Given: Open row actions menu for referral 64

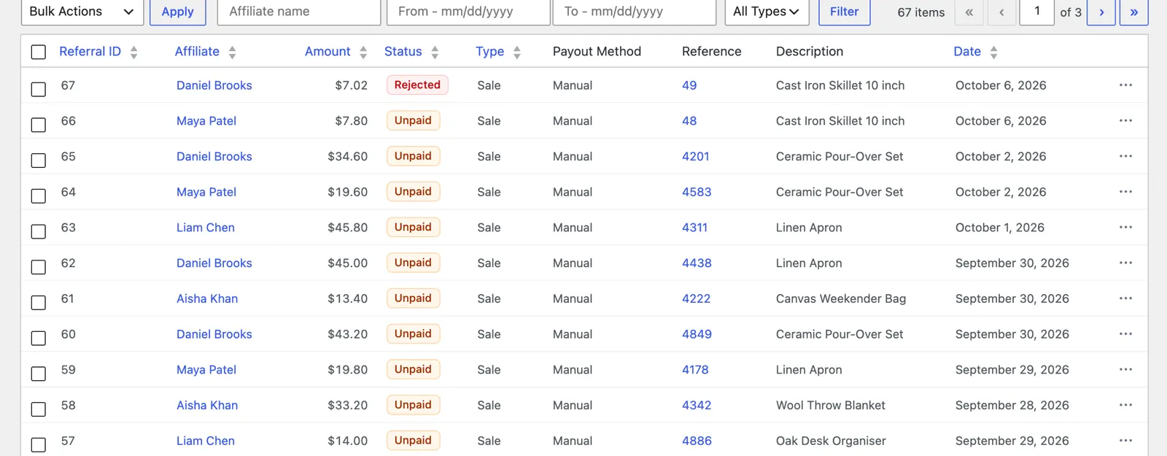Looking at the screenshot, I should (1125, 192).
